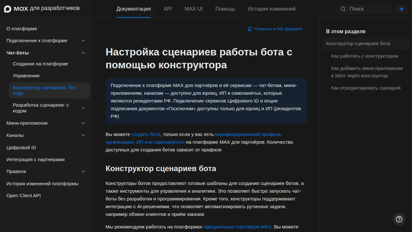
Task: Click the copy icon in MD-format button
Action: coord(250,29)
